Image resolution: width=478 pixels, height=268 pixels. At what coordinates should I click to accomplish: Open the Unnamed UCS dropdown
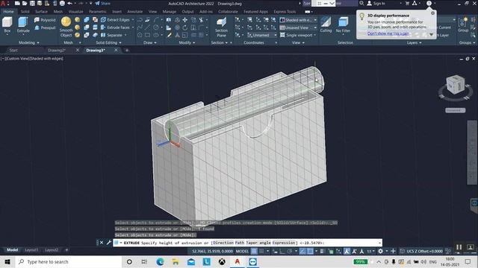point(262,35)
